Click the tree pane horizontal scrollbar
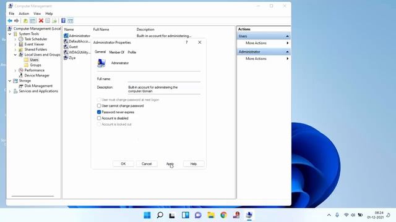 point(33,196)
